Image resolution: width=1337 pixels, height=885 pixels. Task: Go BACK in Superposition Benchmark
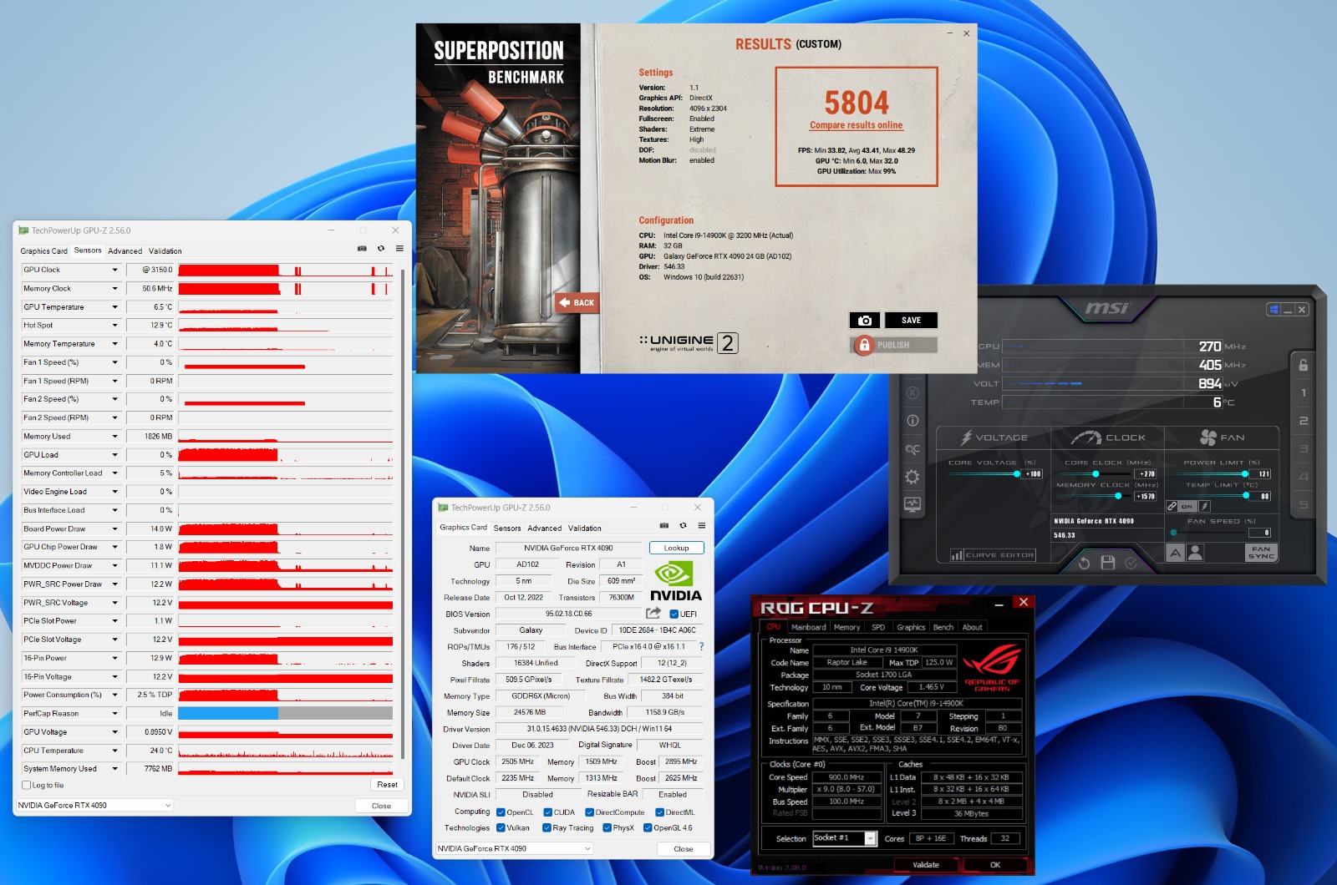tap(577, 303)
